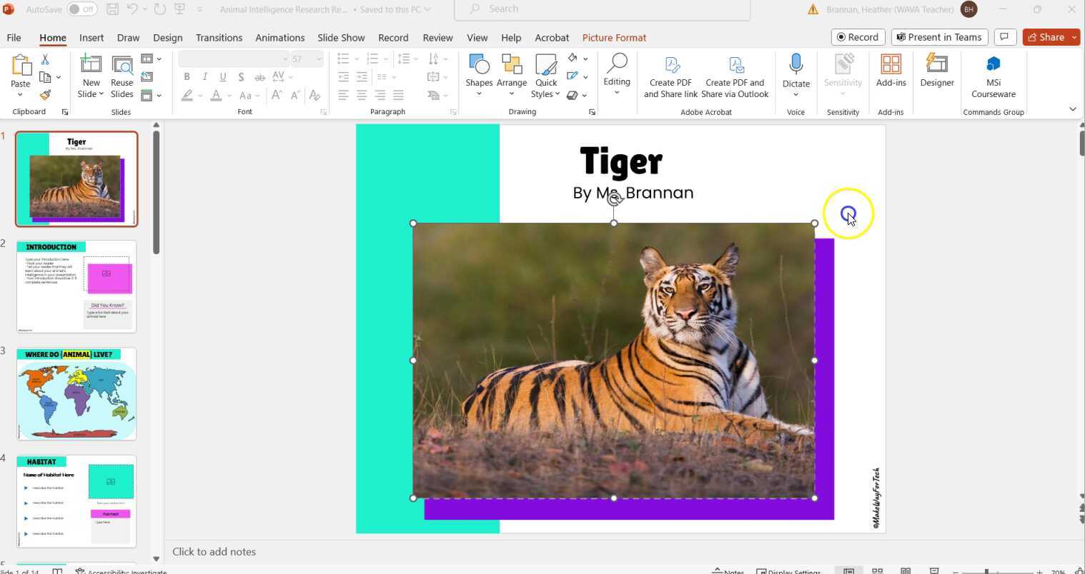Toggle Center paragraph alignment
1085x574 pixels.
point(362,94)
